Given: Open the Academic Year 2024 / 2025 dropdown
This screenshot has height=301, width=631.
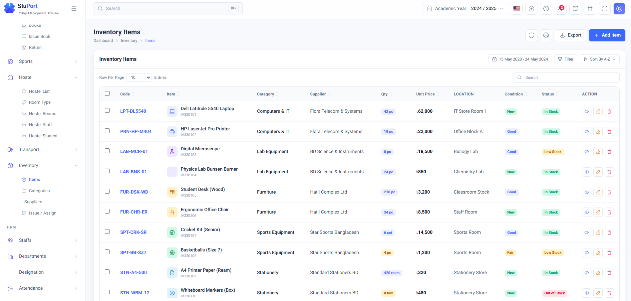Looking at the screenshot, I should pyautogui.click(x=465, y=9).
